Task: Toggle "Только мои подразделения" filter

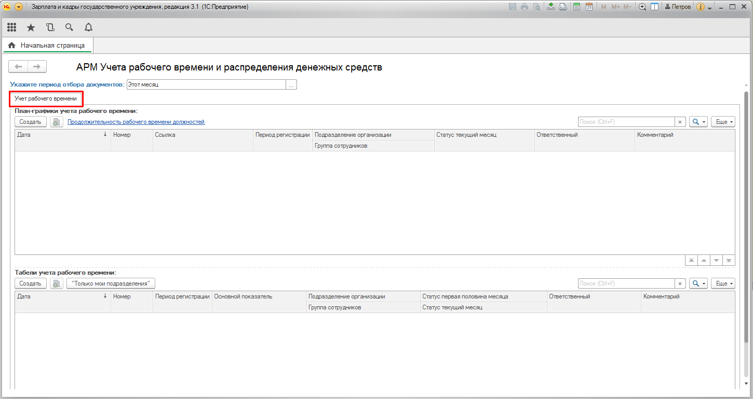Action: 111,283
